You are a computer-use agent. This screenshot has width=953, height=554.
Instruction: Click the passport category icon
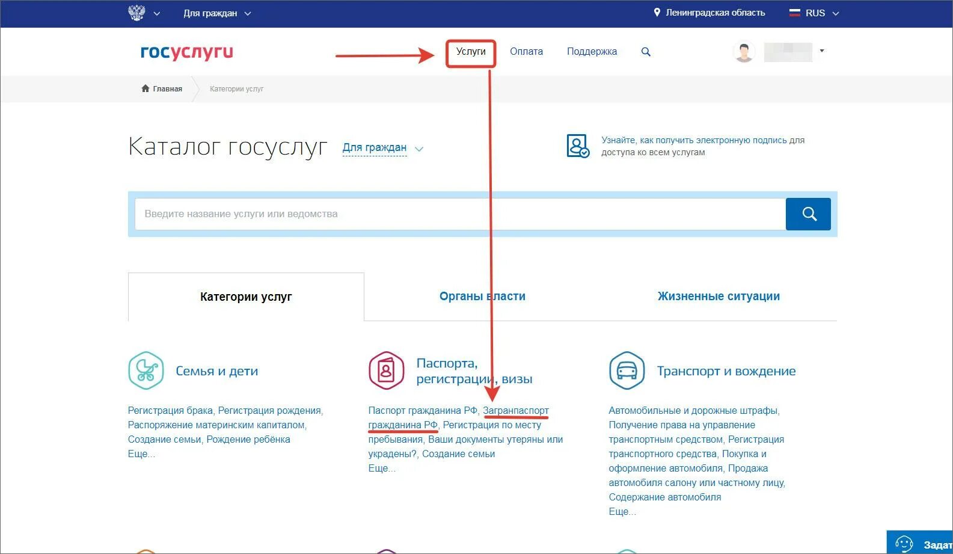(x=386, y=371)
